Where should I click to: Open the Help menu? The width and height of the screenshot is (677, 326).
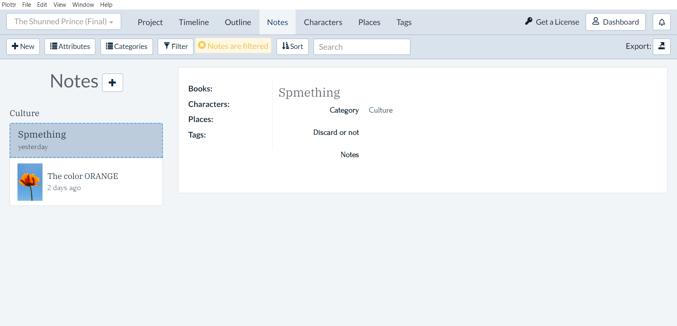click(x=106, y=5)
